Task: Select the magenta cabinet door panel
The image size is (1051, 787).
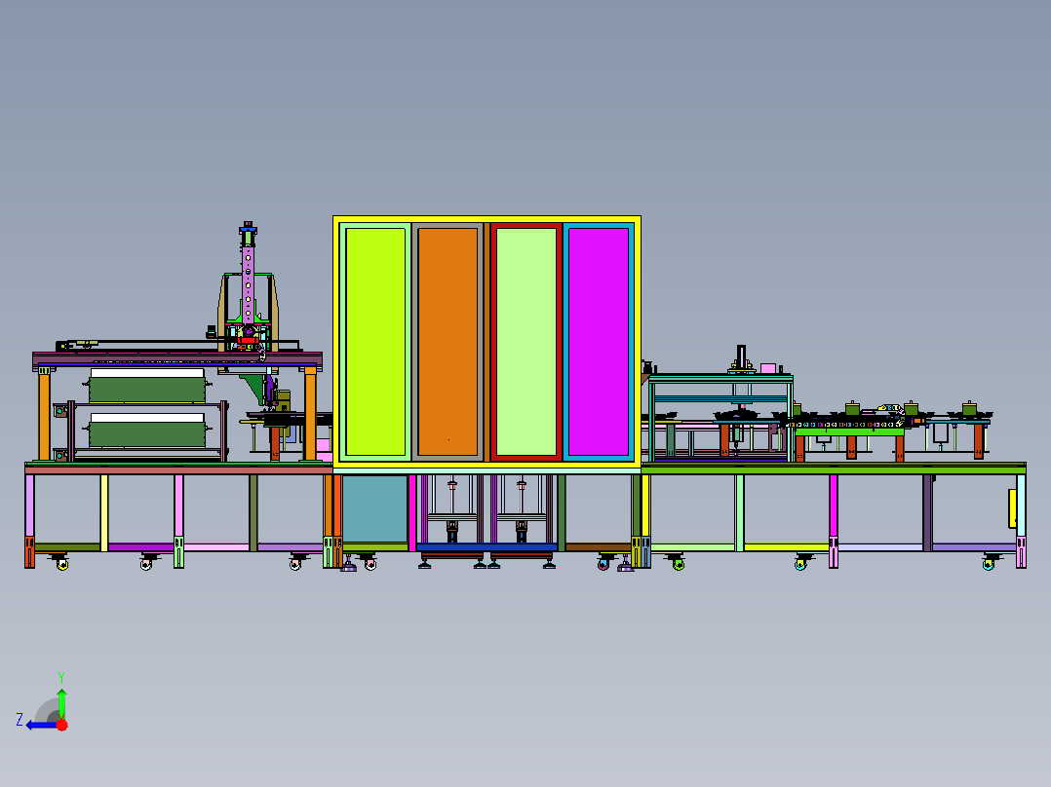Action: point(599,342)
